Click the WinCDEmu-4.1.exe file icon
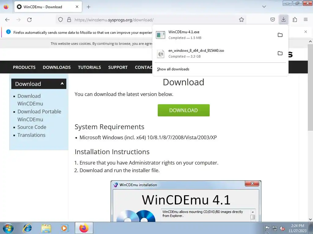 pos(160,35)
